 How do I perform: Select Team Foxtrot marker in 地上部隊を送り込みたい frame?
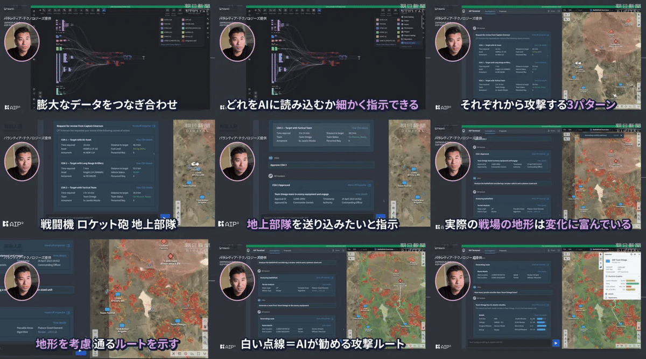[404, 182]
